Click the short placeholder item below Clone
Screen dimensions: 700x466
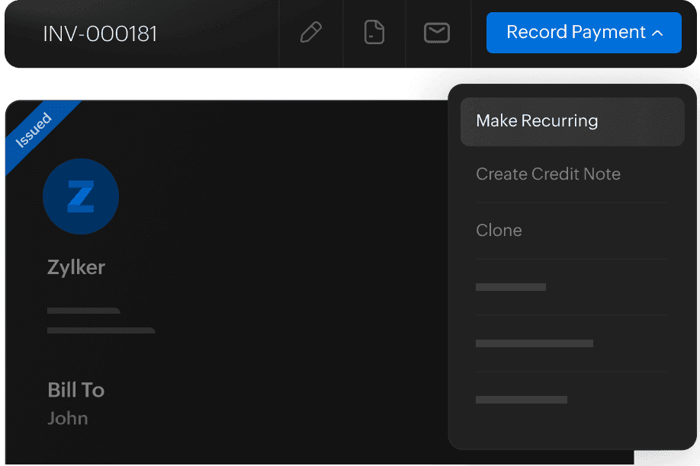[510, 287]
